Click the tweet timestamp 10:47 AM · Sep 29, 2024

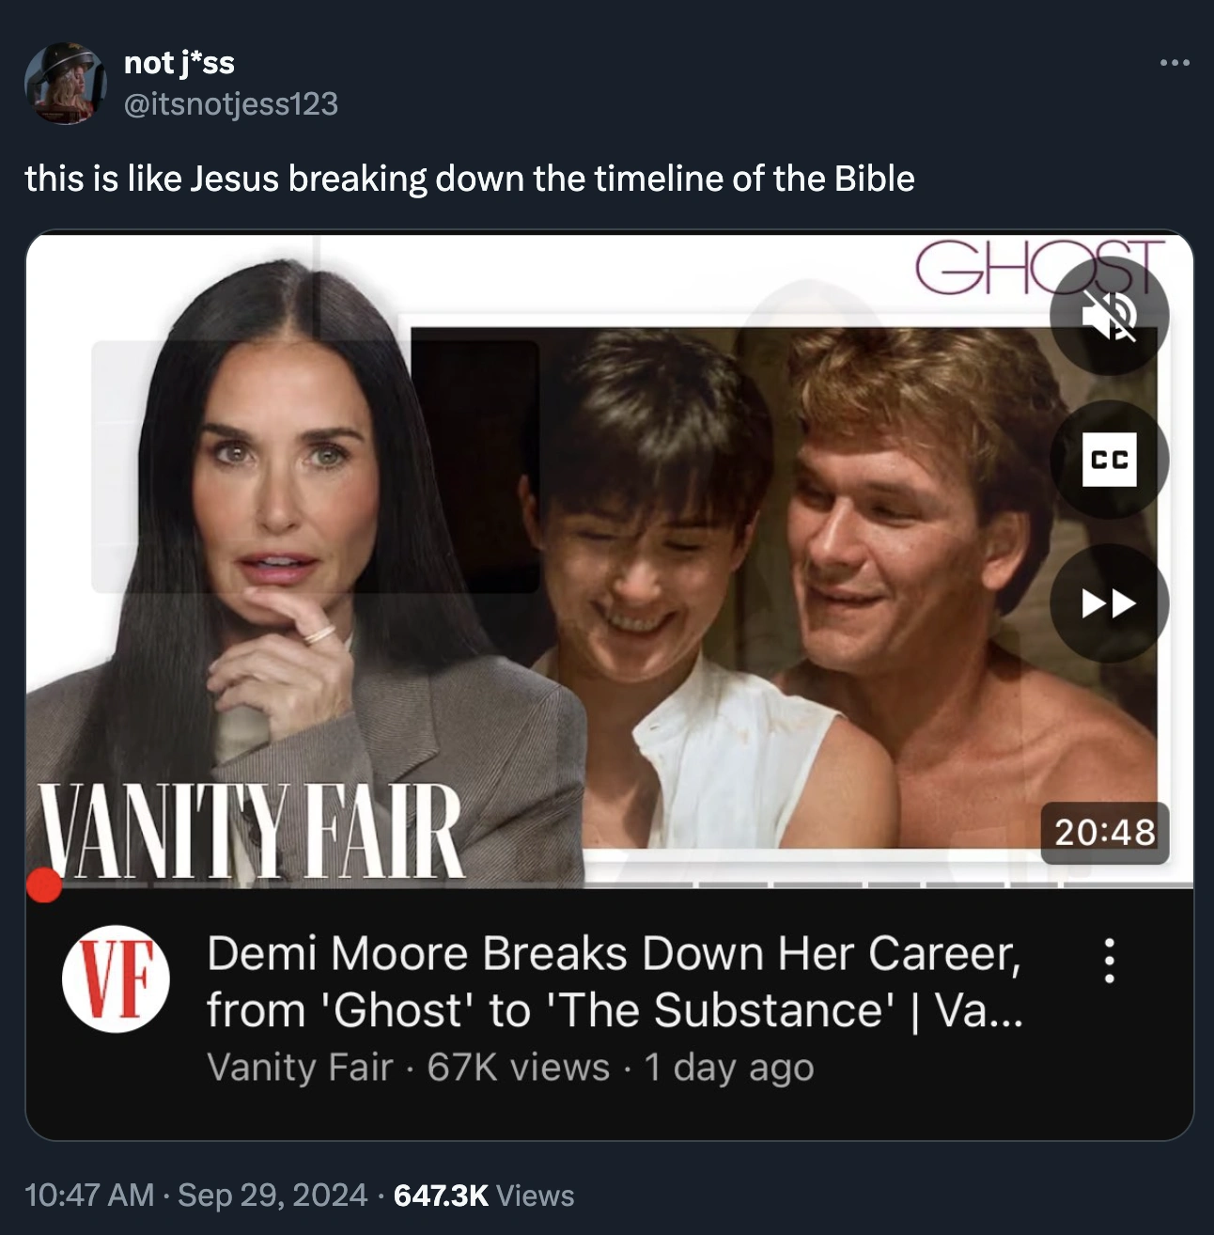tap(196, 1195)
